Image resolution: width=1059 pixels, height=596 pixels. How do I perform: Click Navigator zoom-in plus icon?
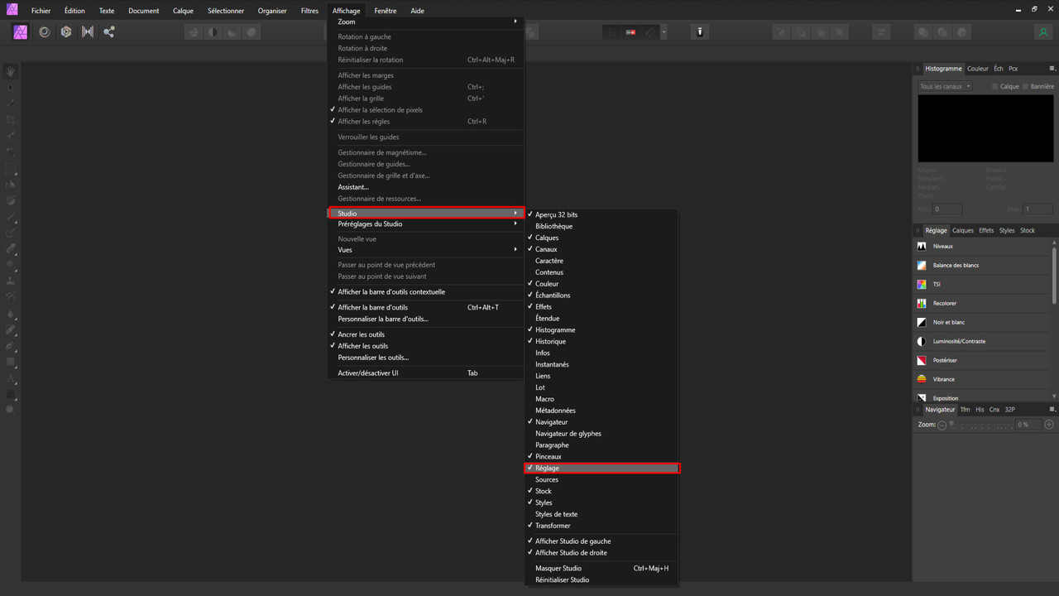point(1049,425)
